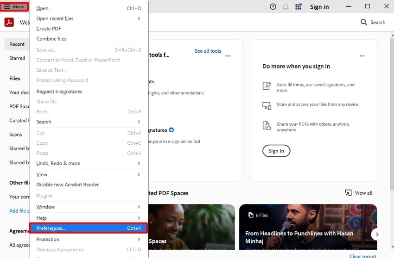Select Open... from the menu
394x258 pixels.
(x=89, y=8)
